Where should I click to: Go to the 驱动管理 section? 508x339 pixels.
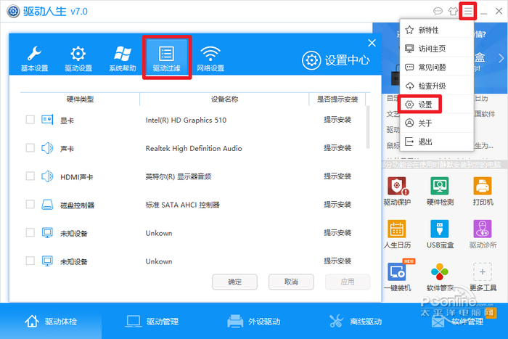pyautogui.click(x=152, y=321)
